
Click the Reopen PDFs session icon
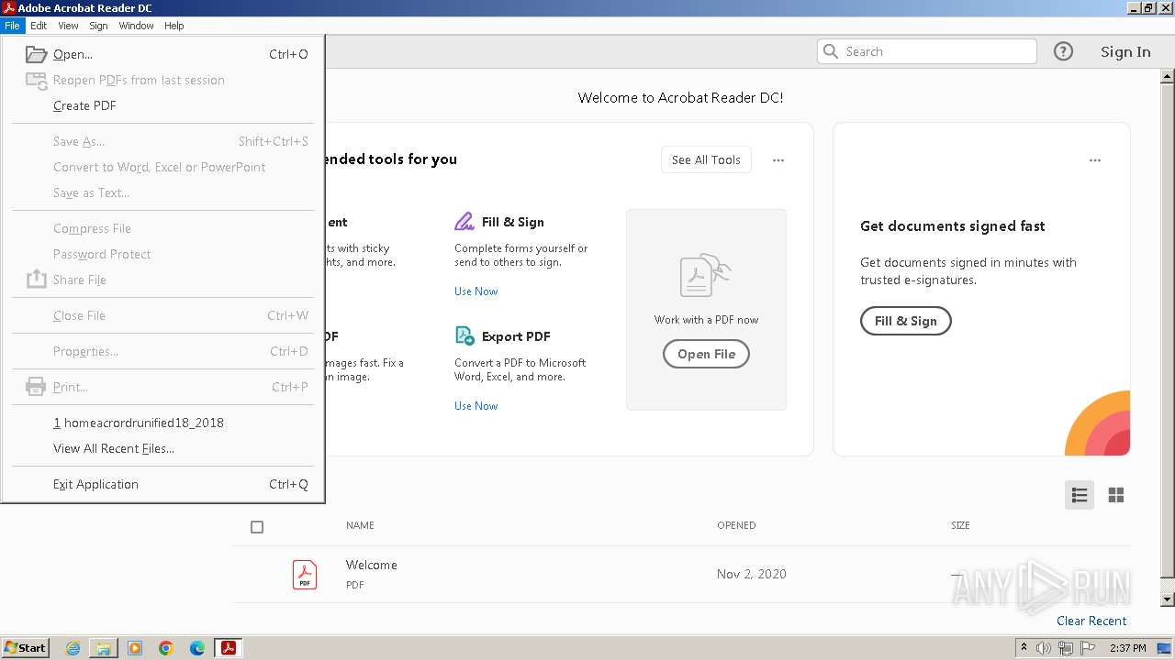point(37,81)
